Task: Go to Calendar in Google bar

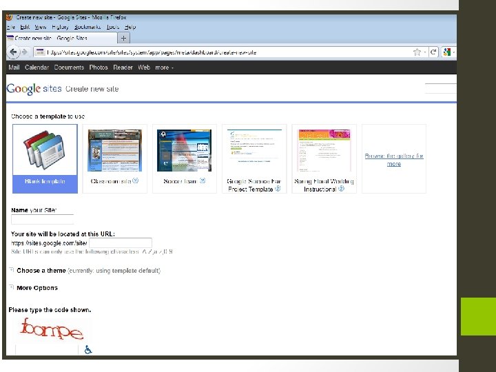Action: coord(37,68)
